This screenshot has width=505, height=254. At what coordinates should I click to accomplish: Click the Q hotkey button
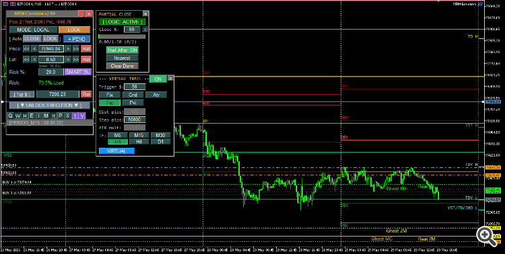10,116
